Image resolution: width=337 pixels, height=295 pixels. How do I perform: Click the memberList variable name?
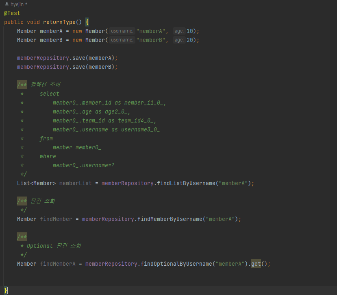coord(76,184)
